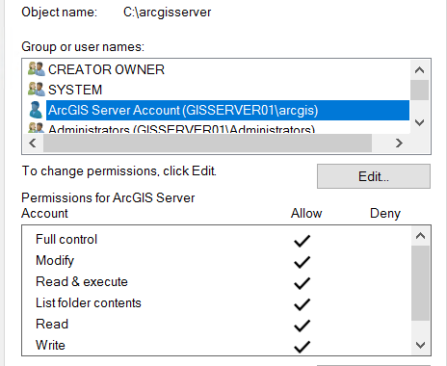Click the Group or user names label

[x=83, y=47]
